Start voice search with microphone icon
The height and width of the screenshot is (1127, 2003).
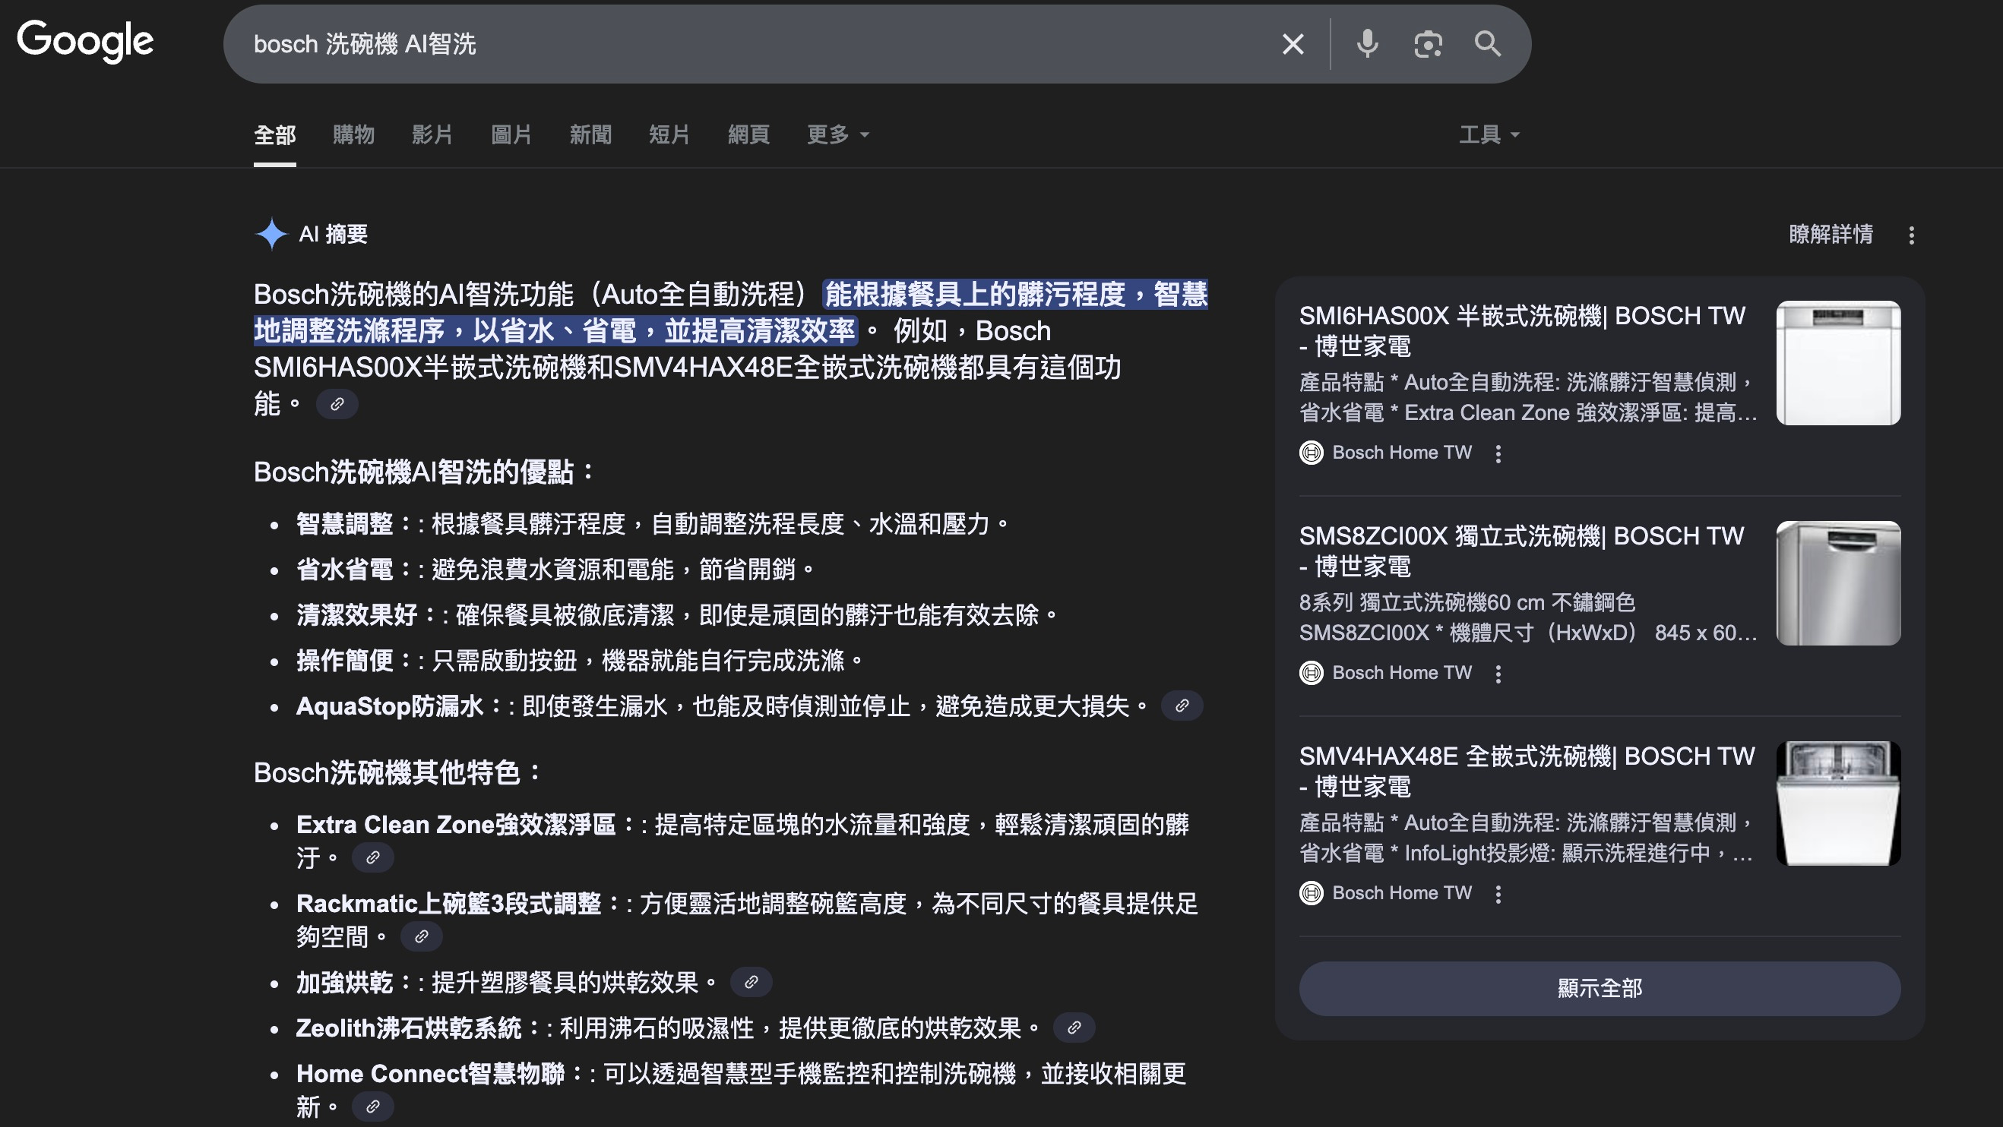(x=1367, y=44)
